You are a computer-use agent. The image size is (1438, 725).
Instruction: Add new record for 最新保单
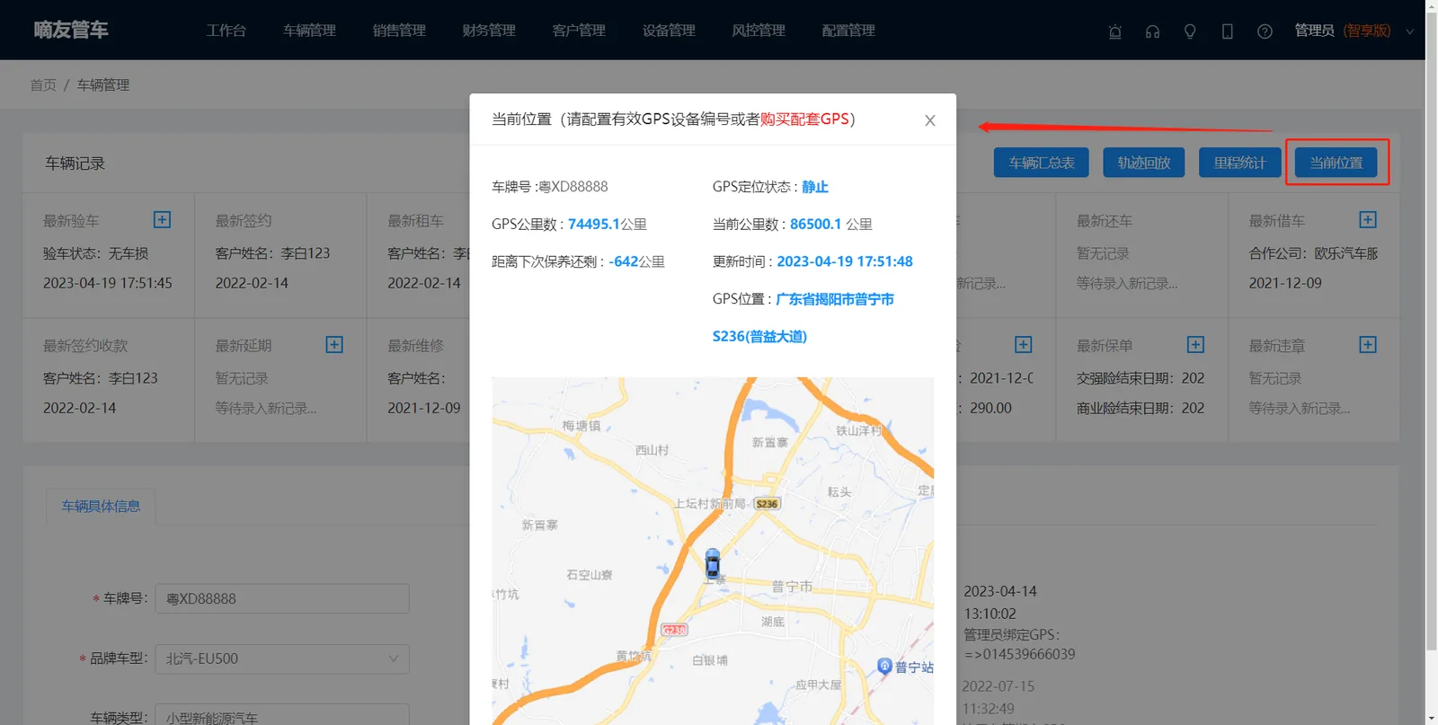[x=1195, y=344]
